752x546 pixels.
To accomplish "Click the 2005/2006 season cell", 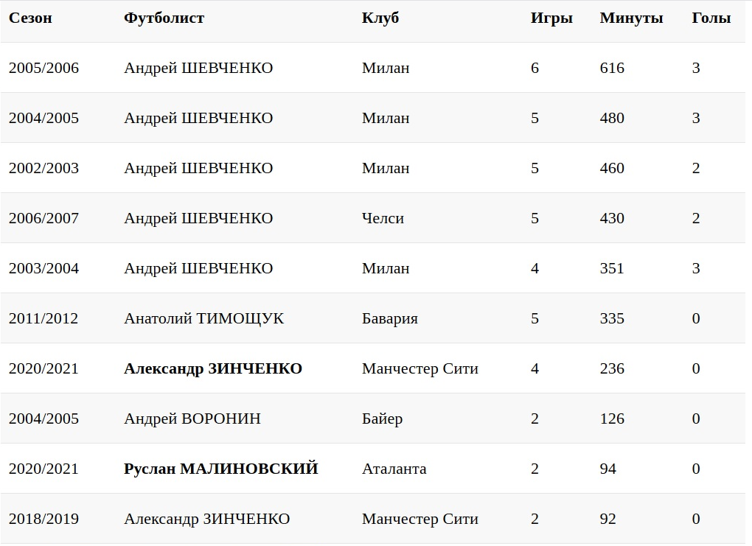I will (43, 68).
